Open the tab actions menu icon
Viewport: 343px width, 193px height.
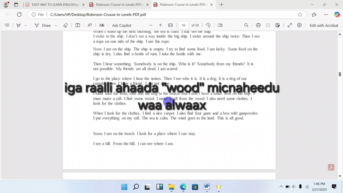16,5
